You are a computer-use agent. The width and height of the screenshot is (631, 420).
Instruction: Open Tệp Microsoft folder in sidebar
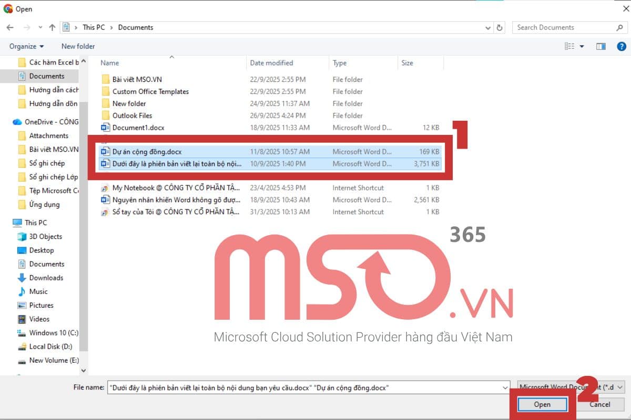coord(48,191)
